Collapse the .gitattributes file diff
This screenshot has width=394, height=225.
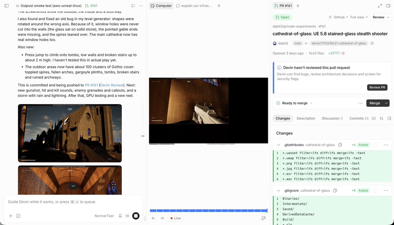click(278, 145)
